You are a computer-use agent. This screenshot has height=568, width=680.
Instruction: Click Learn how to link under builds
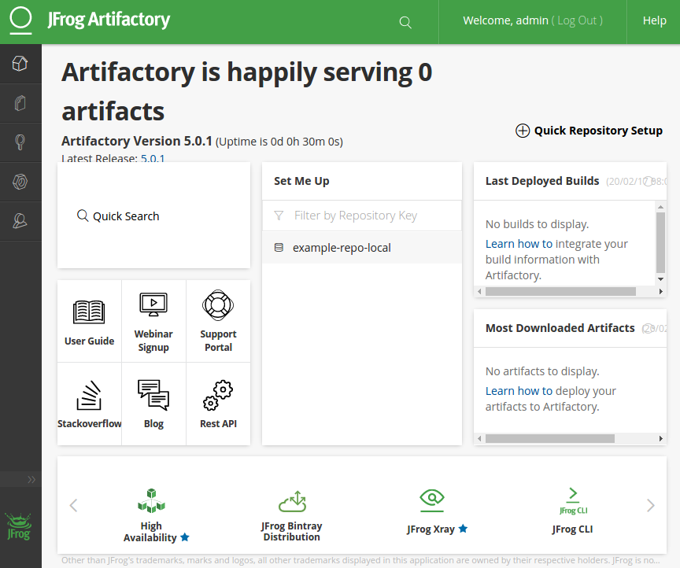519,244
